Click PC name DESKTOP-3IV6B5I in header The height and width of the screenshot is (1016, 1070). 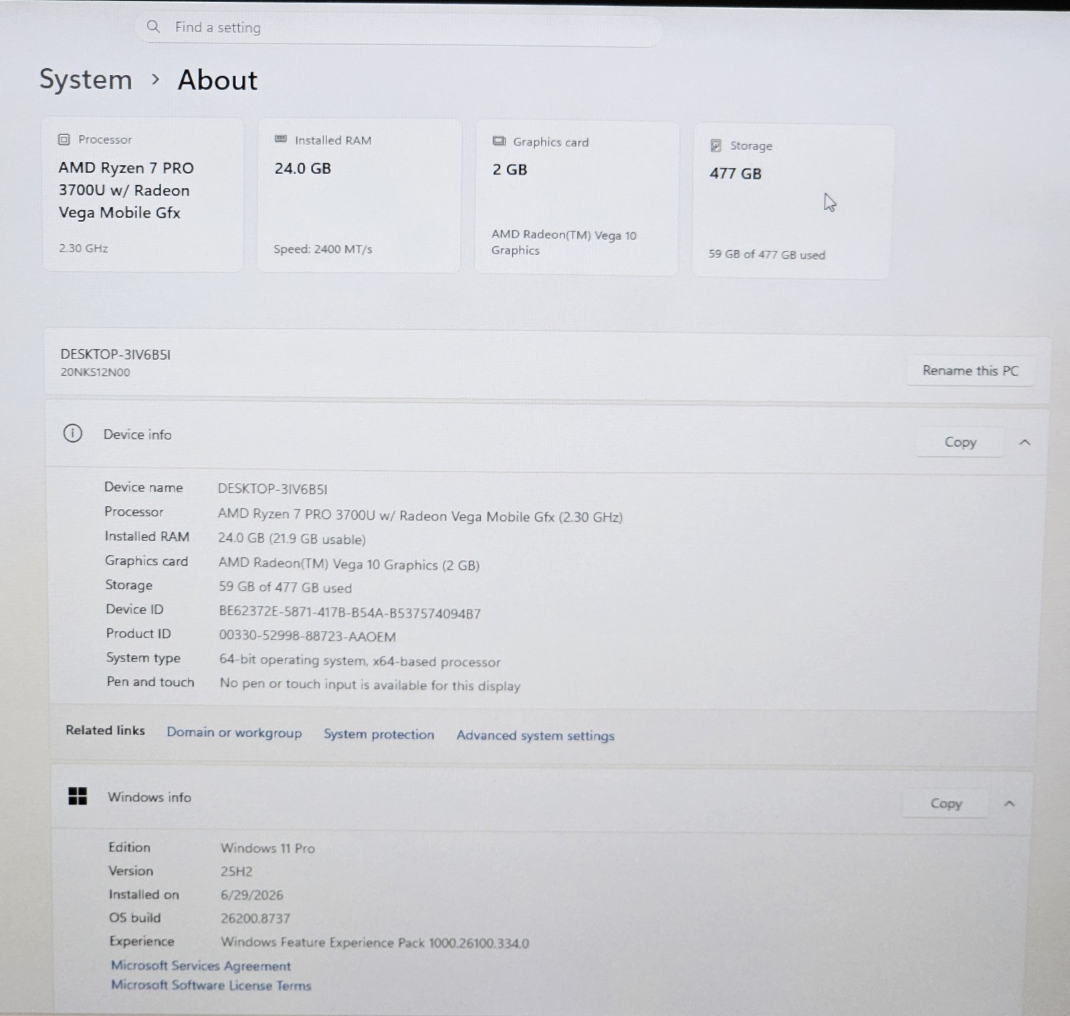point(116,354)
